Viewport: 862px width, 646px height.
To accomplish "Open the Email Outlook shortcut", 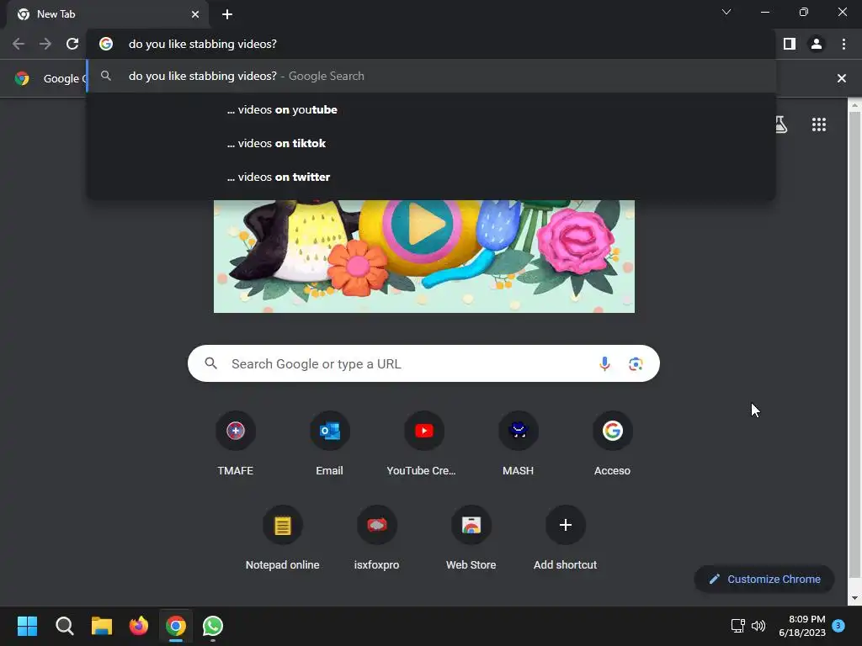I will tap(329, 444).
